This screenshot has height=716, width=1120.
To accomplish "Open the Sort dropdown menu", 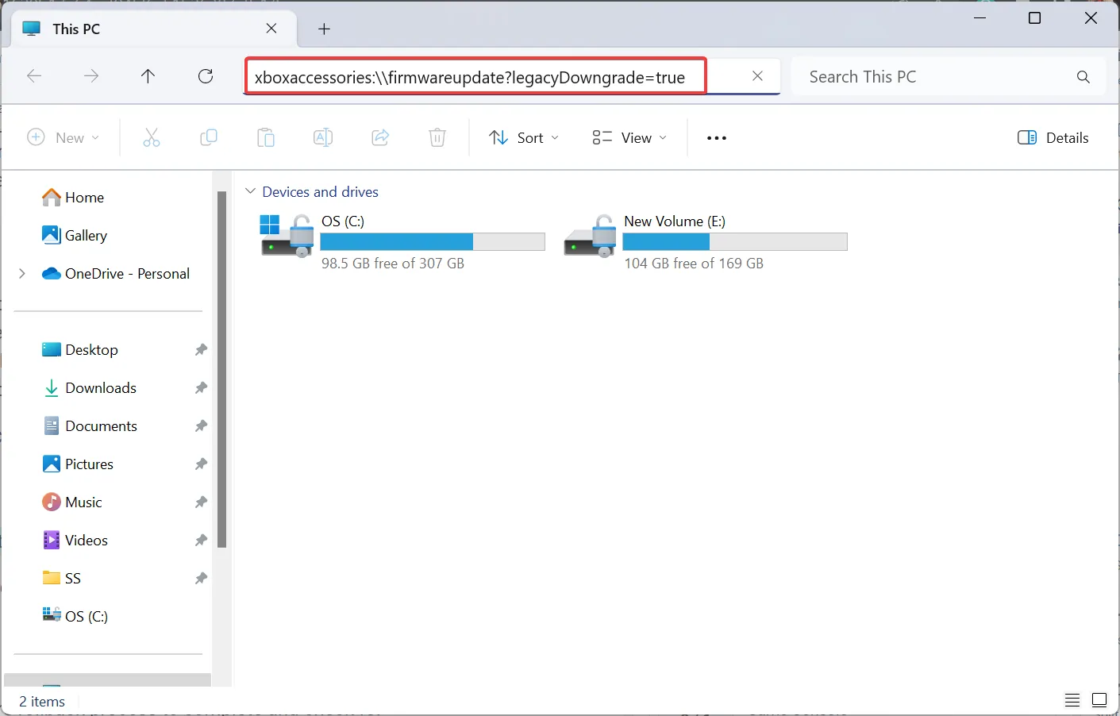I will pyautogui.click(x=524, y=137).
